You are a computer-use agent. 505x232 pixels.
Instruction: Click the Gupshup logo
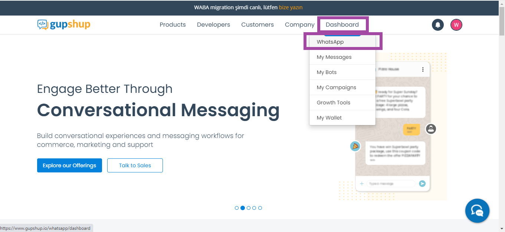point(64,24)
